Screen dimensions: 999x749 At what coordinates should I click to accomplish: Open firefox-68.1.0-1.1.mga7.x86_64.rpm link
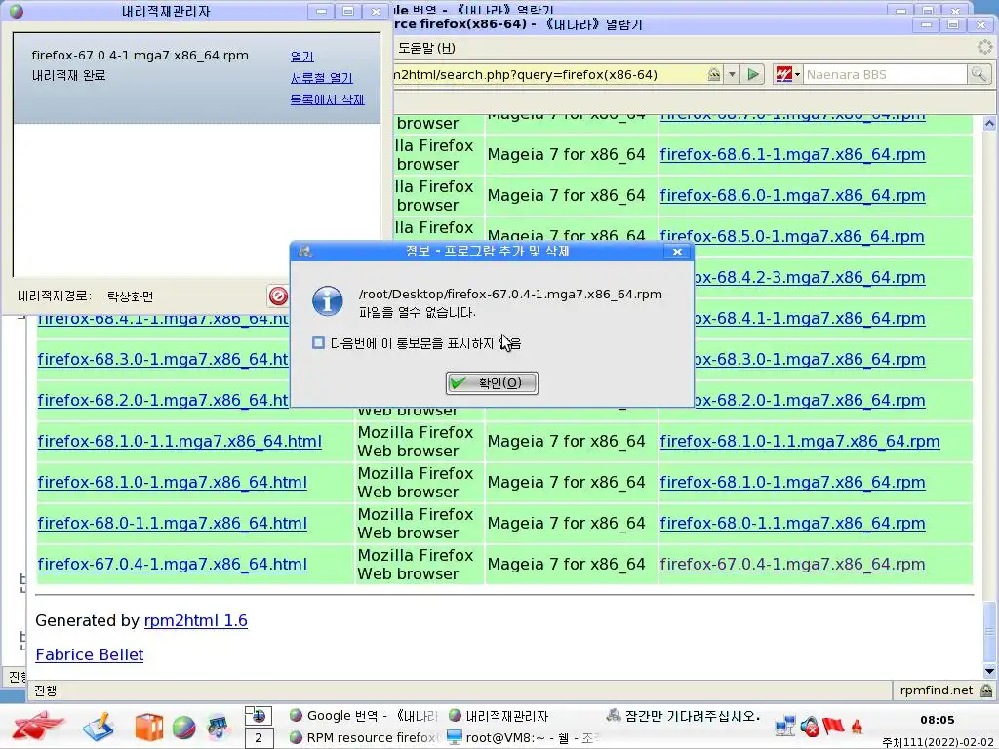[x=800, y=442]
